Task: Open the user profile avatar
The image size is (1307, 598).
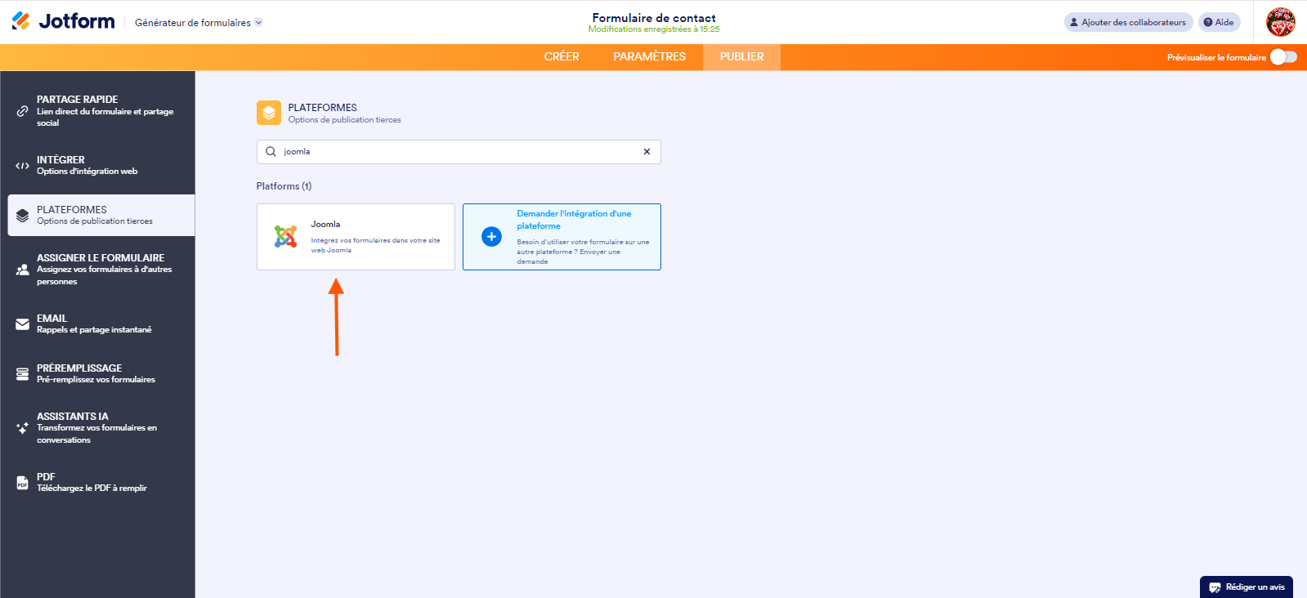Action: point(1280,22)
